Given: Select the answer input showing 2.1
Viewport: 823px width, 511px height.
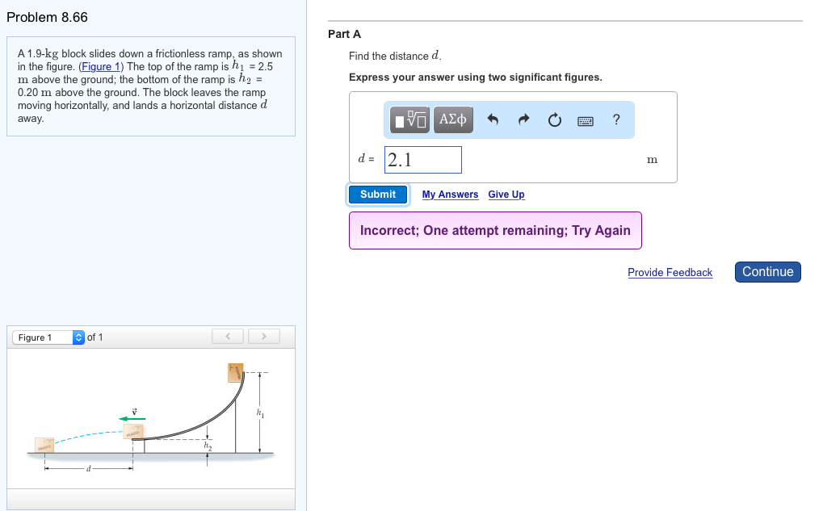Looking at the screenshot, I should 422,159.
